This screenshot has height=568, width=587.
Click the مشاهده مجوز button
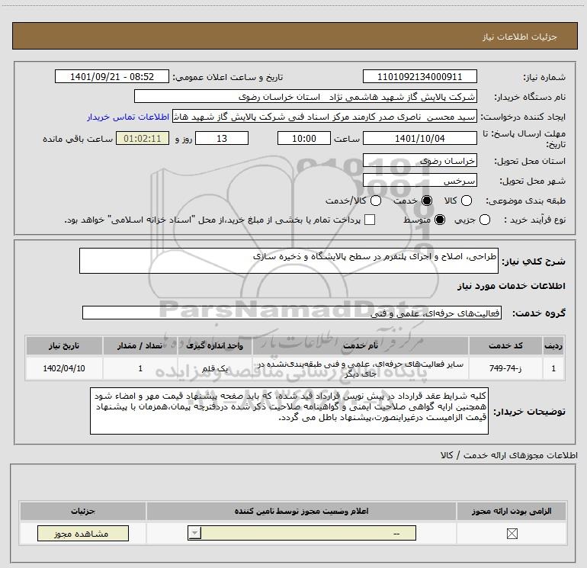(83, 533)
